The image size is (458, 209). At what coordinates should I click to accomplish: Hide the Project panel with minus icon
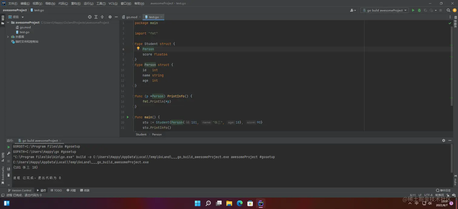[116, 17]
